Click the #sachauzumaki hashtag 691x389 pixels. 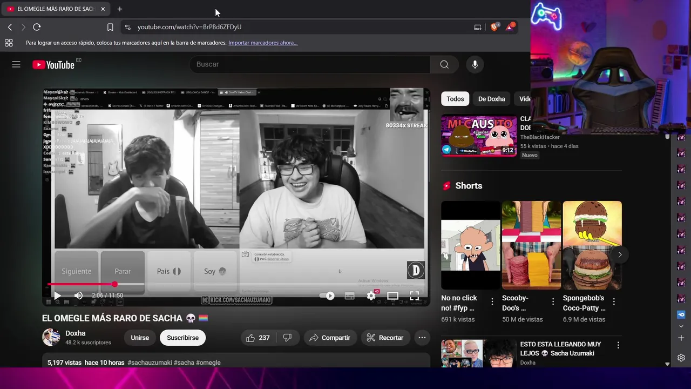(150, 363)
